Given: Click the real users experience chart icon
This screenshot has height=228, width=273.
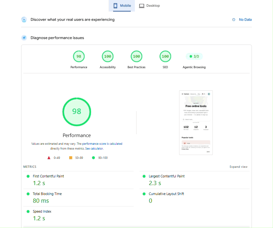Looking at the screenshot, I should [x=24, y=20].
